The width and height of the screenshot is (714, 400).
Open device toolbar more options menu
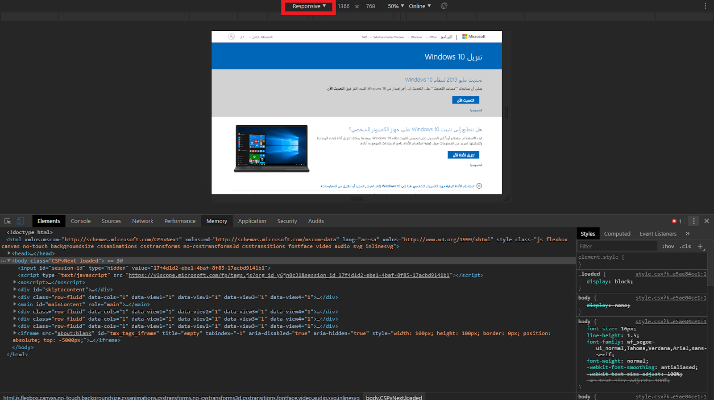[705, 6]
